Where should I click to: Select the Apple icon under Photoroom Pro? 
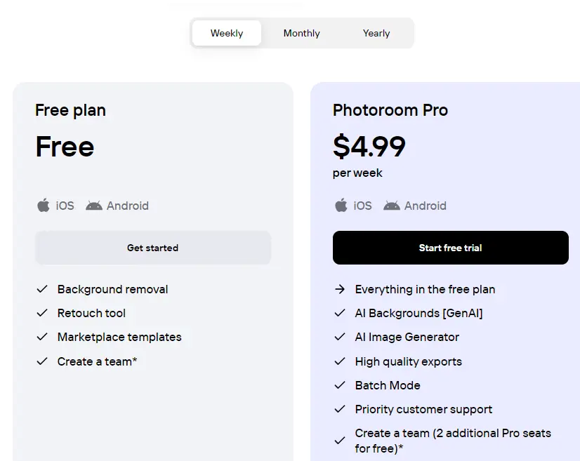pos(341,205)
